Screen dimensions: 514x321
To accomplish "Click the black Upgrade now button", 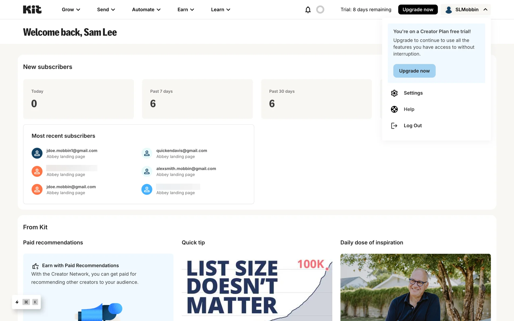I will (x=418, y=10).
